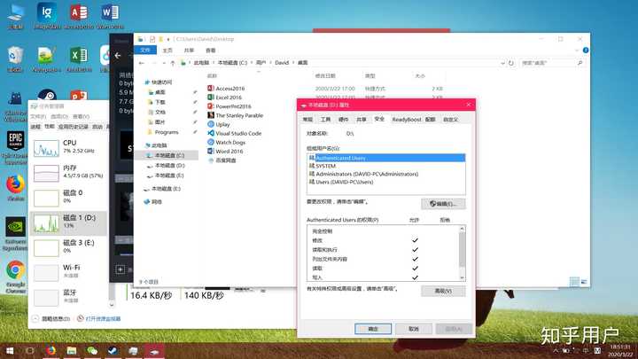638x359 pixels.
Task: Select Authenticated Users in group list
Action: 385,158
